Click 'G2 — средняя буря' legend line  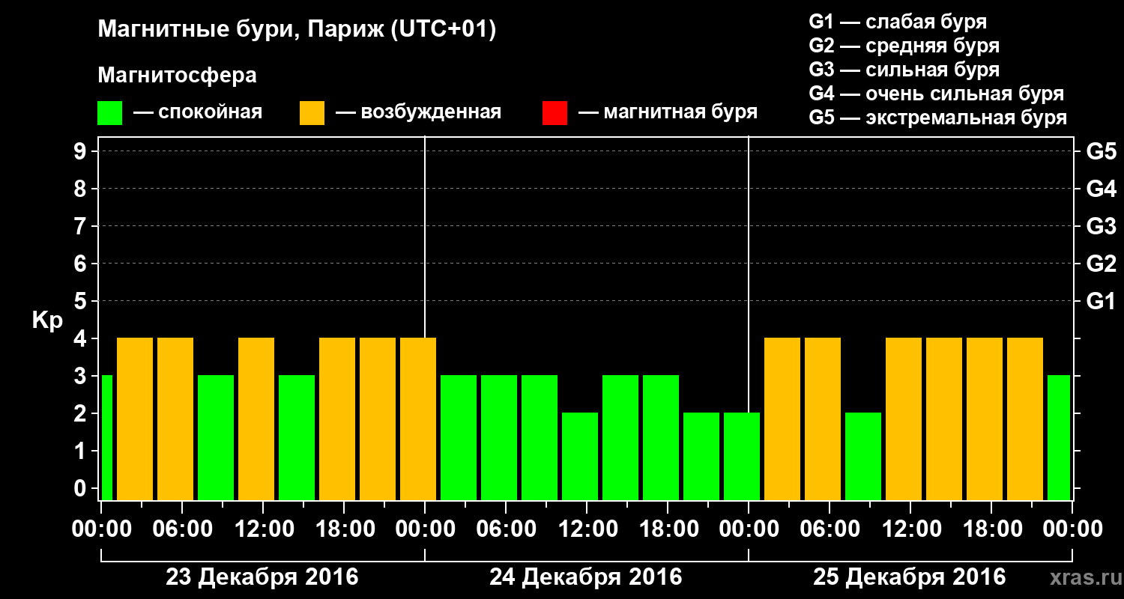click(x=904, y=46)
